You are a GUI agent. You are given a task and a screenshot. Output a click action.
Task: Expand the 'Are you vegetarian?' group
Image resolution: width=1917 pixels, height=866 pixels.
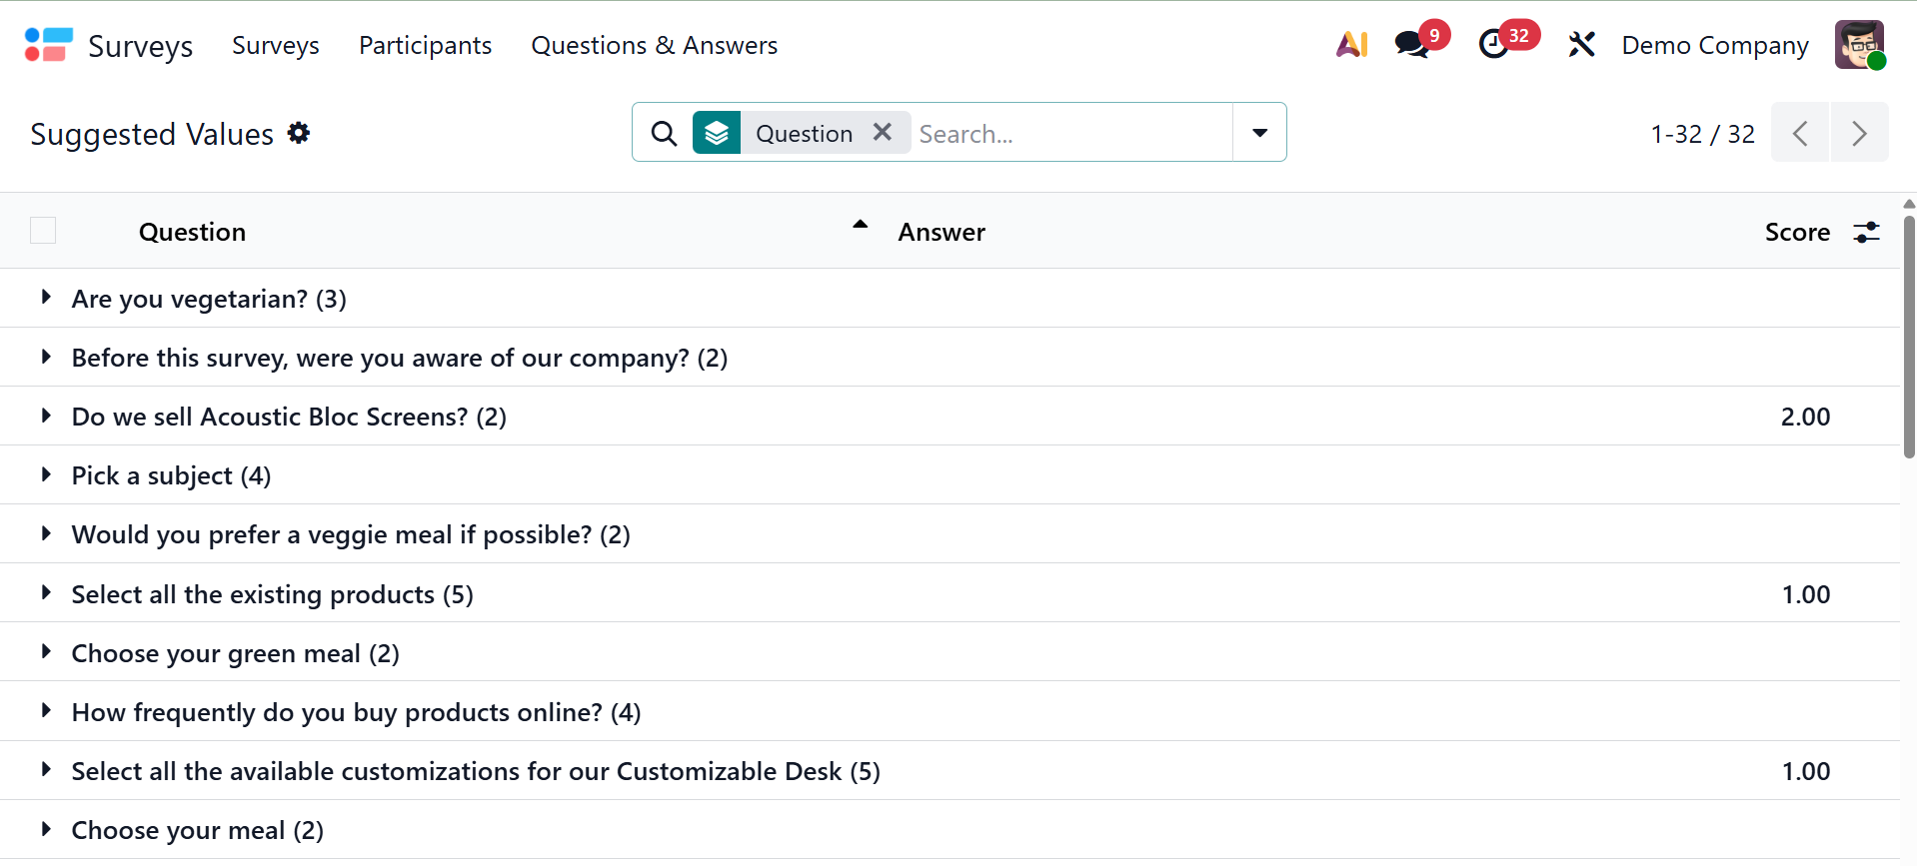click(x=46, y=298)
